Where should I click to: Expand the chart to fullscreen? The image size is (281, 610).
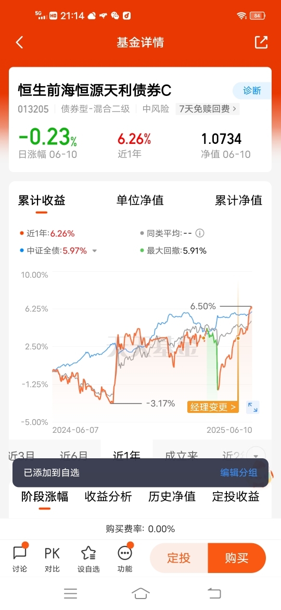pos(253,407)
